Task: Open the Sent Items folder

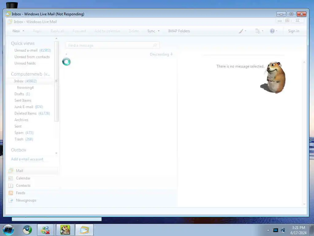Action: pyautogui.click(x=23, y=100)
